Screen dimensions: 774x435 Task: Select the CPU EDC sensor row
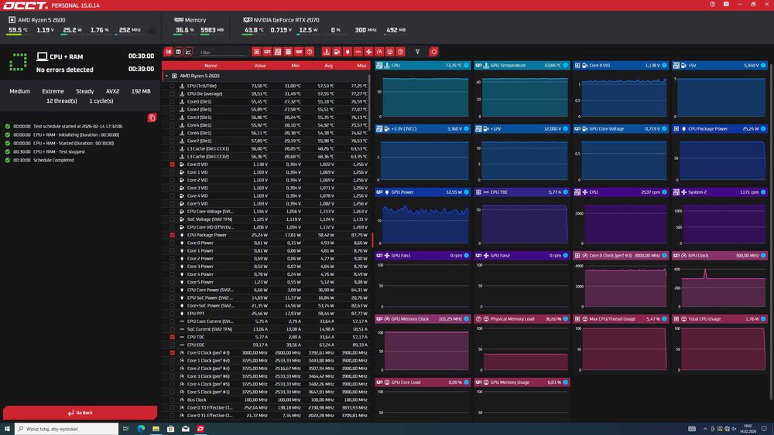click(x=266, y=345)
